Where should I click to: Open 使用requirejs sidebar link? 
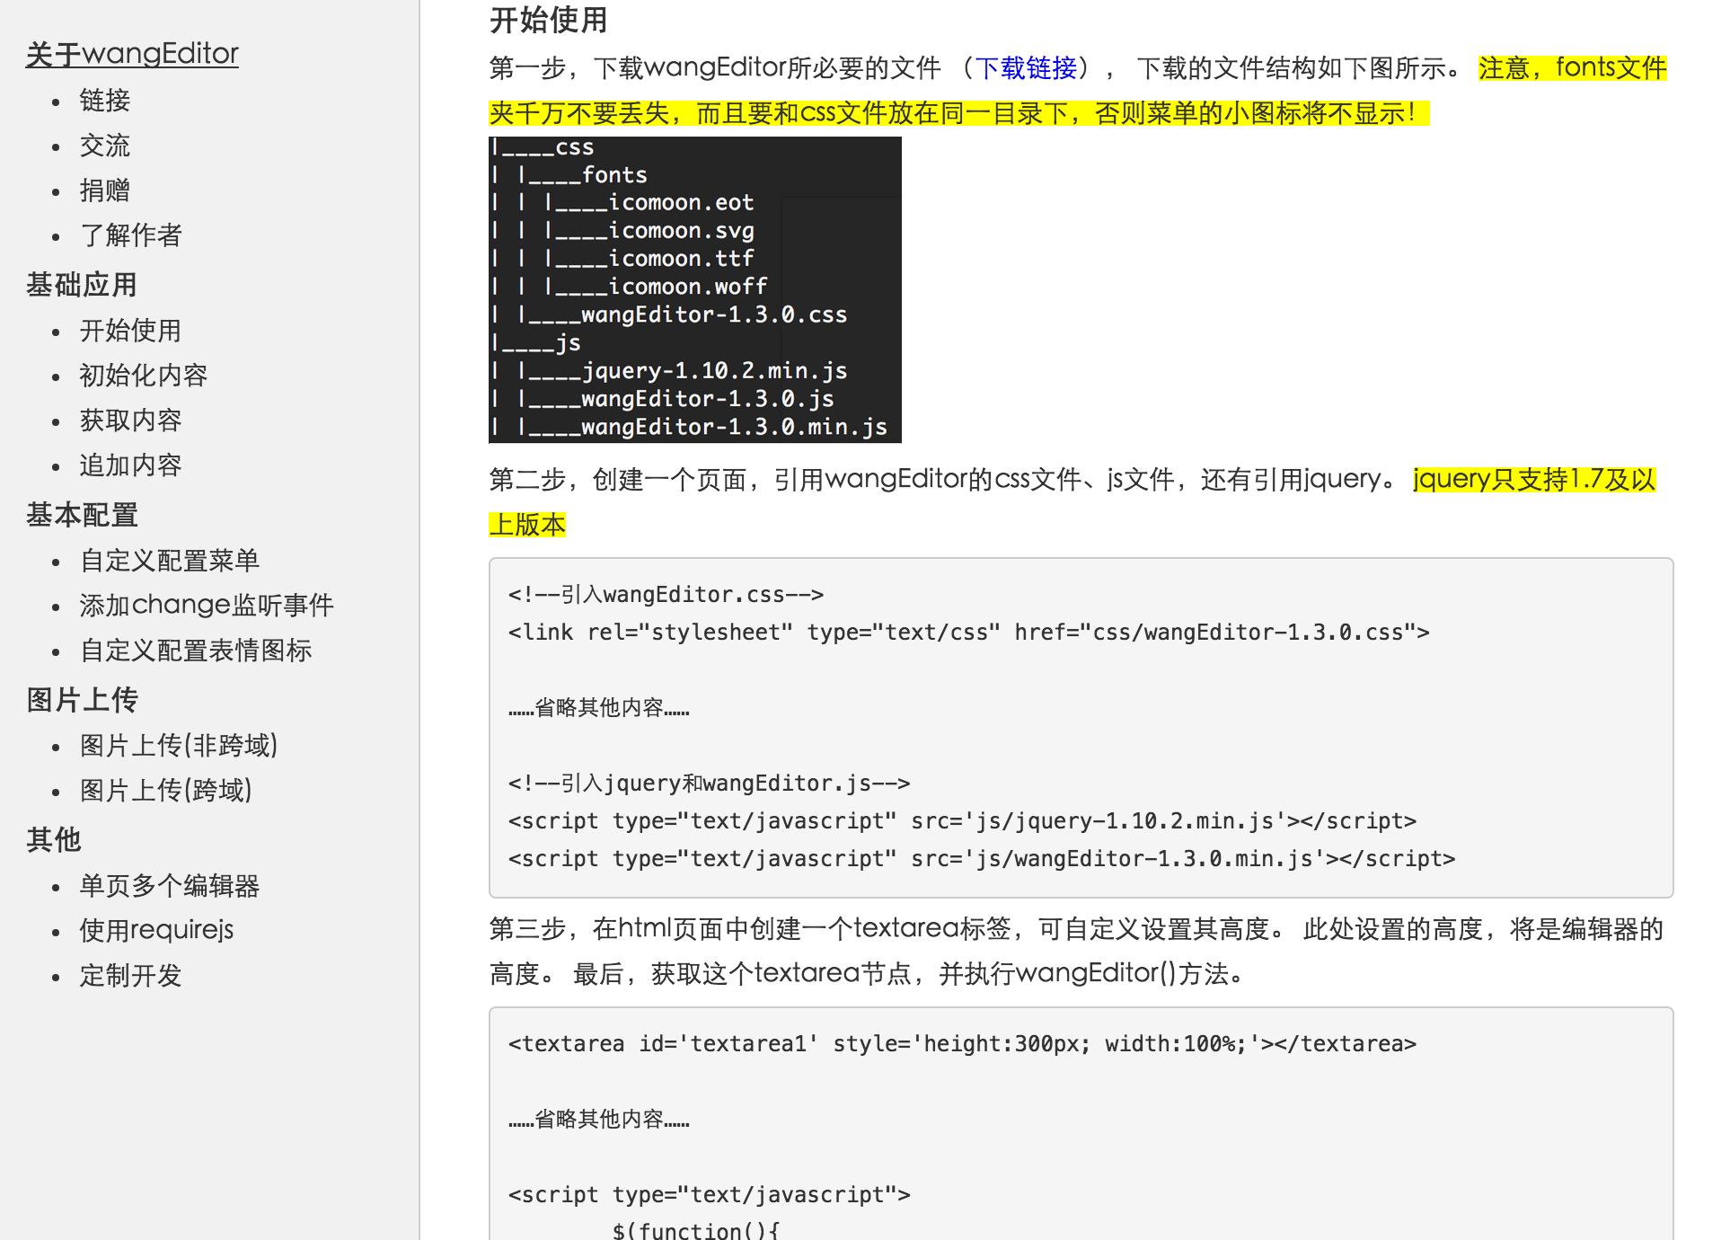(157, 931)
